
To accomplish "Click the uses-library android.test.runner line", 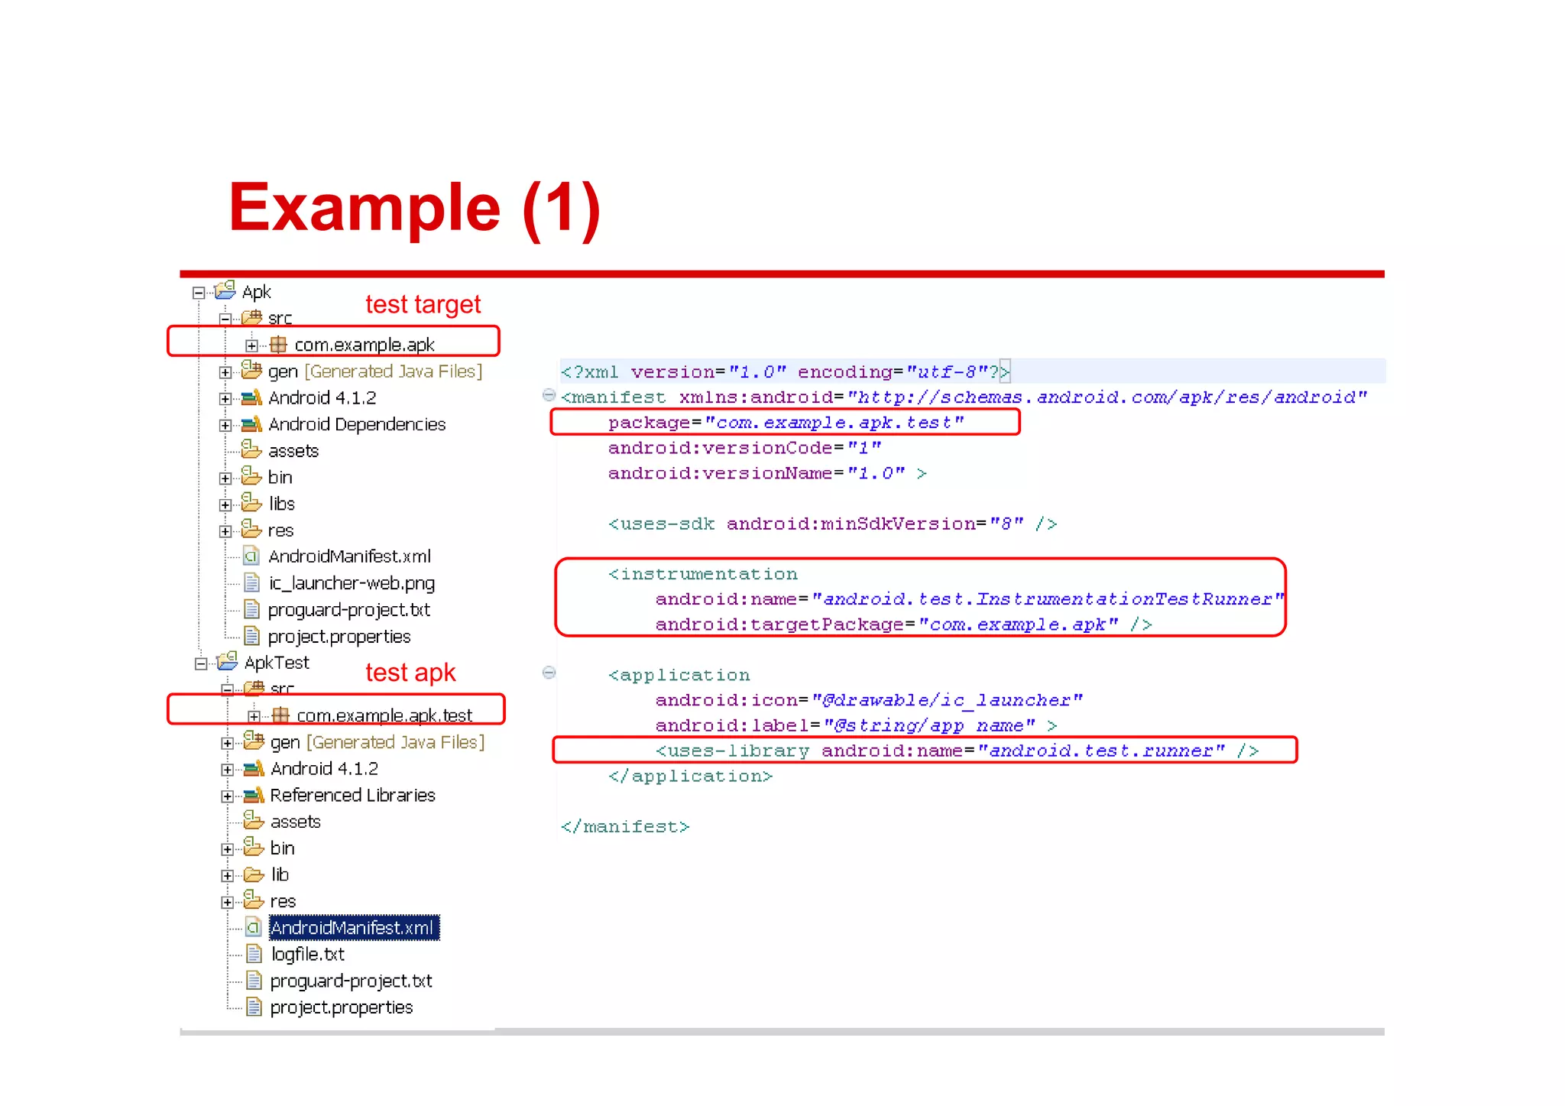I will click(x=957, y=751).
